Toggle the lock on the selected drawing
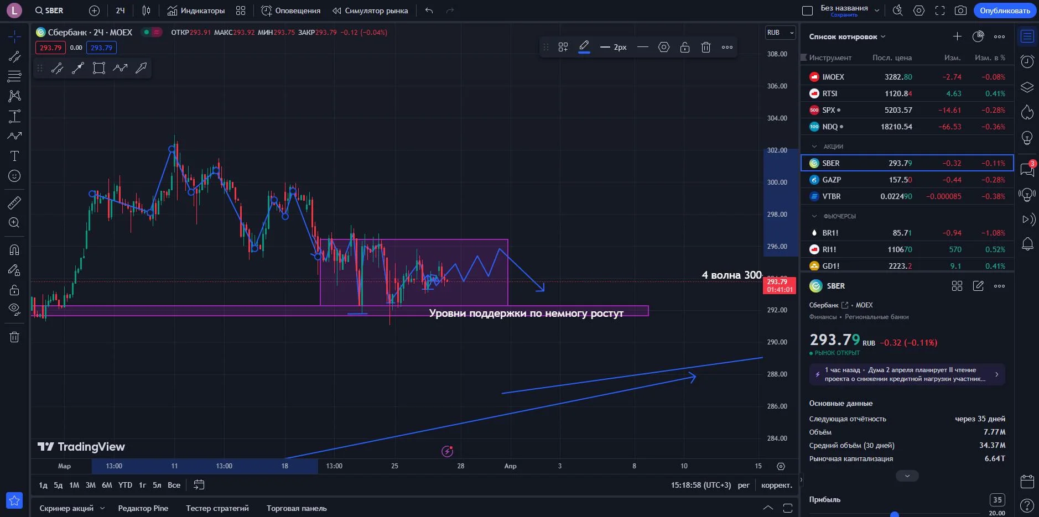1039x517 pixels. (x=685, y=48)
